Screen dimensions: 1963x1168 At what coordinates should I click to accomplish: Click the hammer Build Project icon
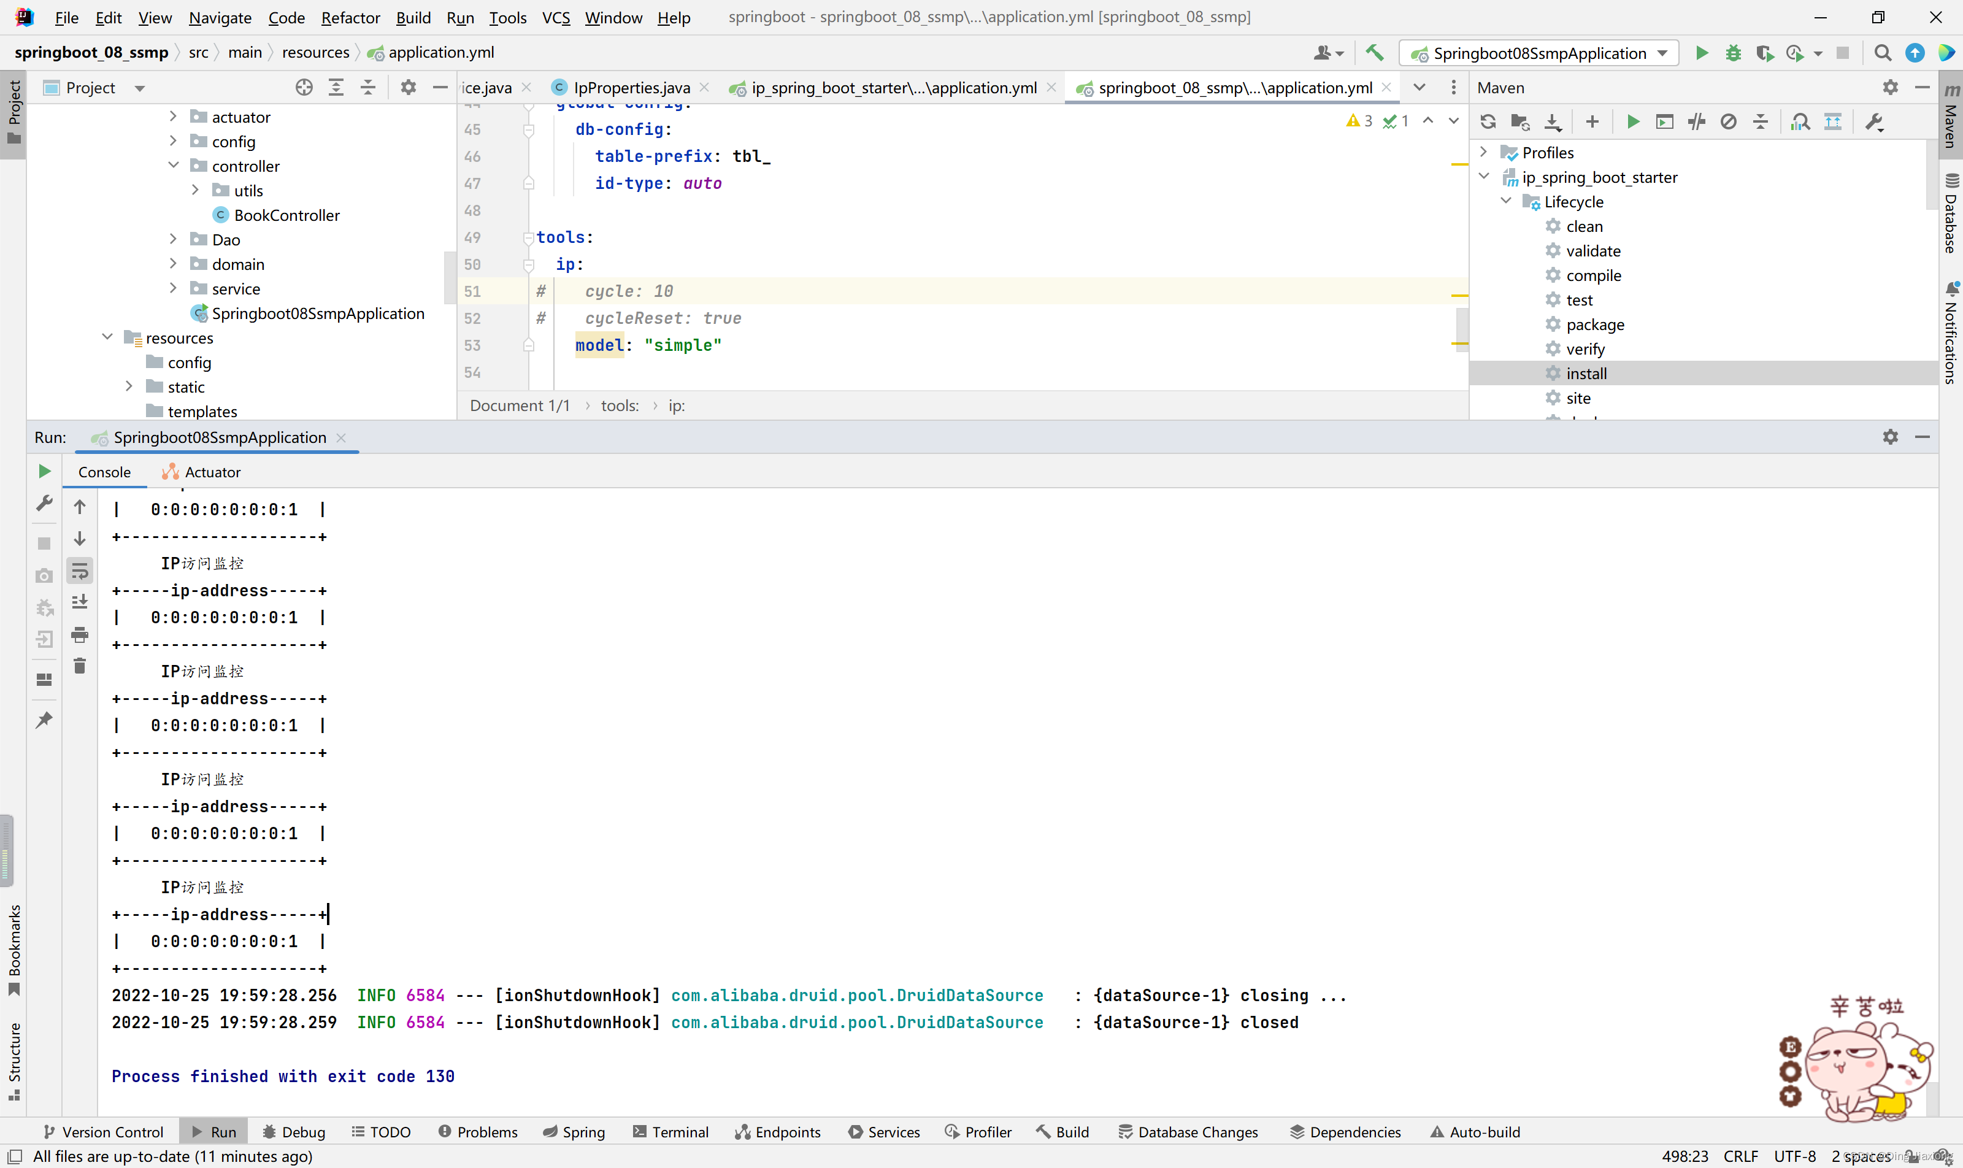[1374, 53]
